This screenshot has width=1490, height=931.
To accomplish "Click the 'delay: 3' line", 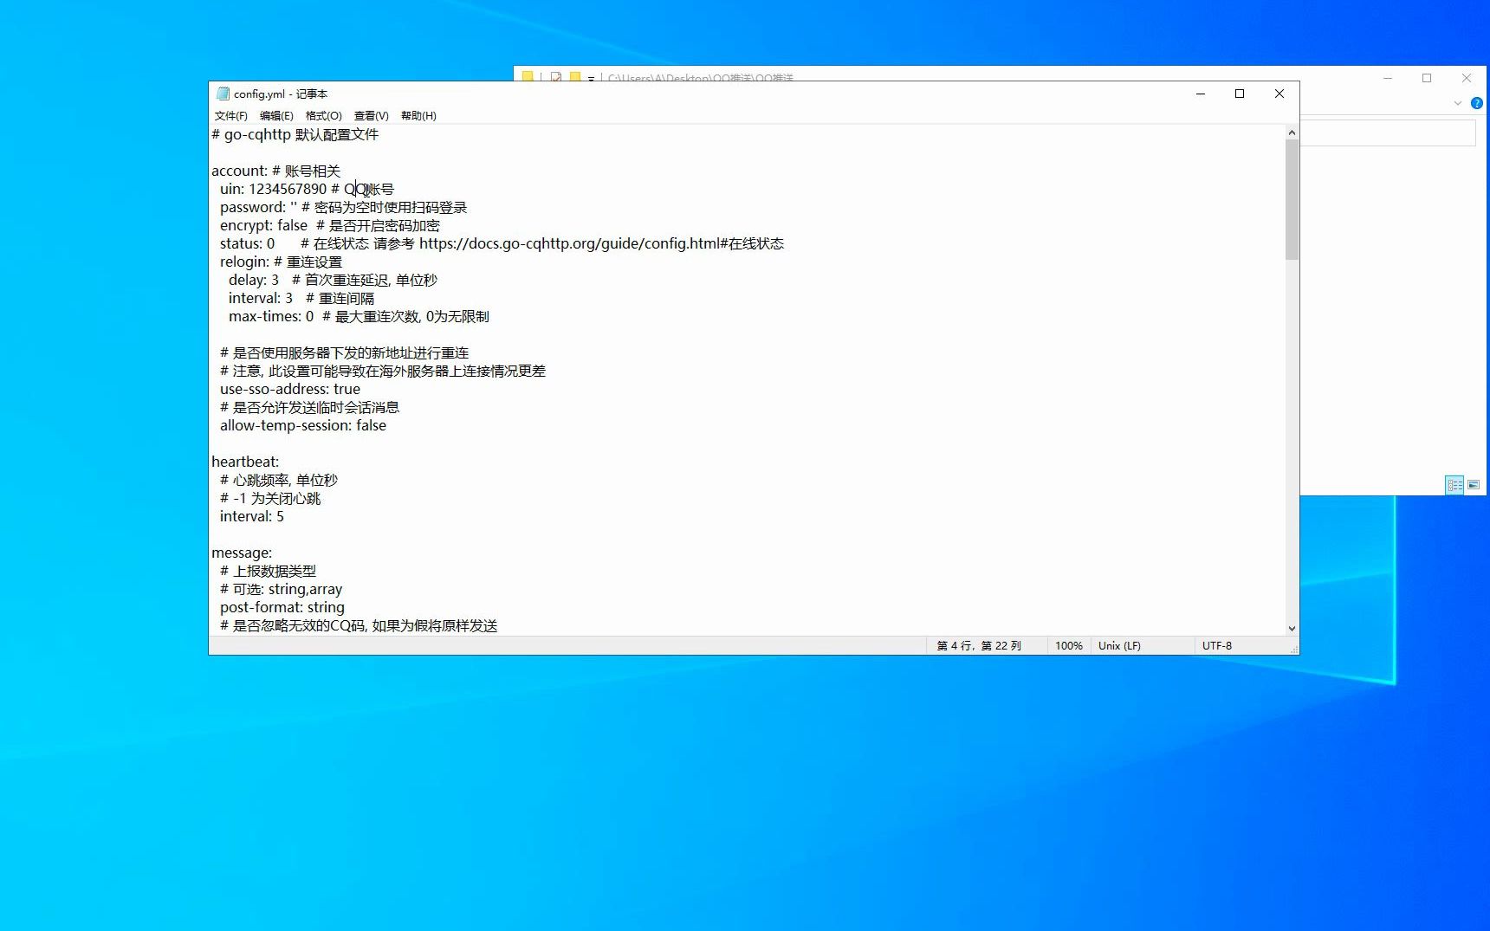I will [333, 280].
